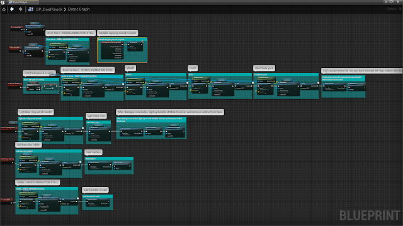Viewport: 403px width, 226px height.
Task: Select the 'sad knocker is sad' comment bubble
Action: [95, 190]
